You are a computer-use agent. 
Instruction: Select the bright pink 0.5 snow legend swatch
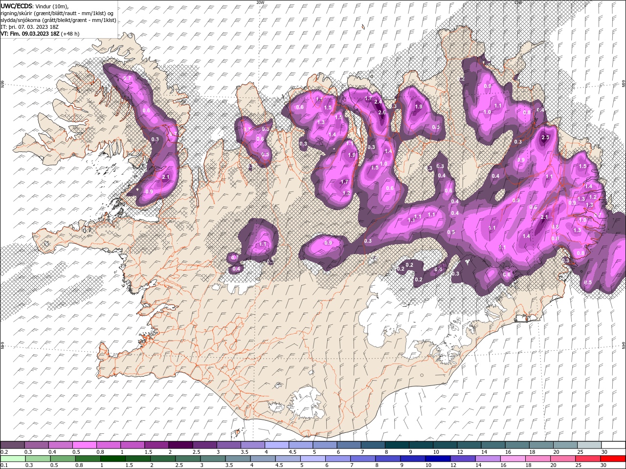84,445
